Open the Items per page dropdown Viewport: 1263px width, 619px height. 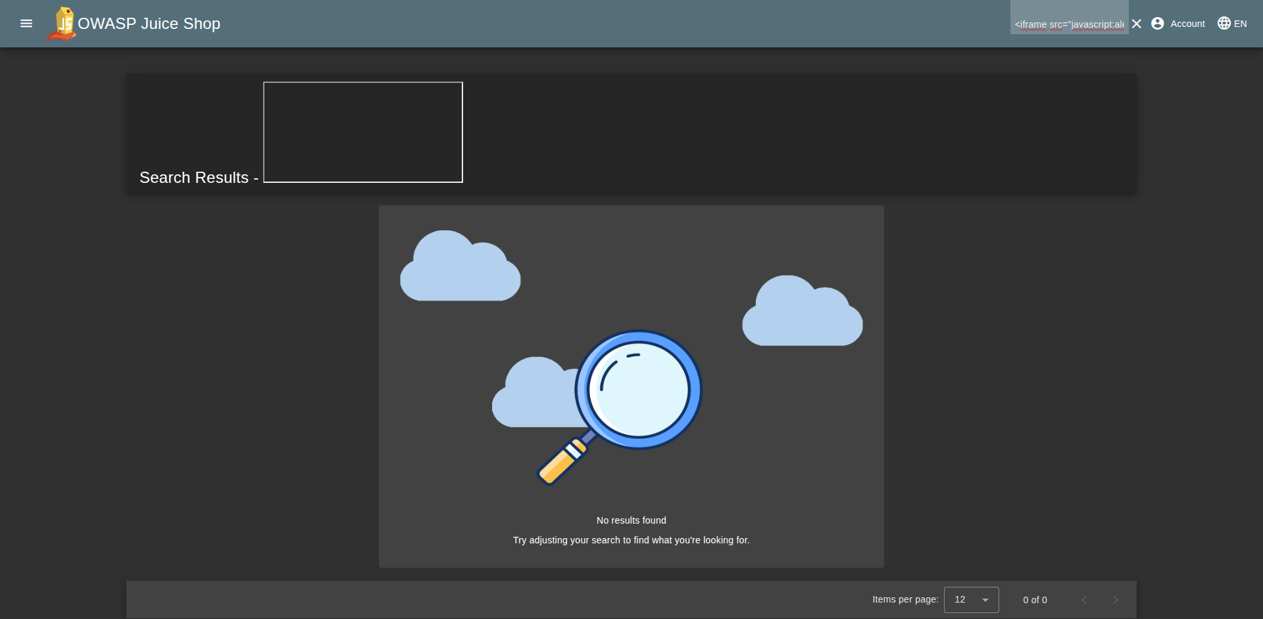[971, 600]
